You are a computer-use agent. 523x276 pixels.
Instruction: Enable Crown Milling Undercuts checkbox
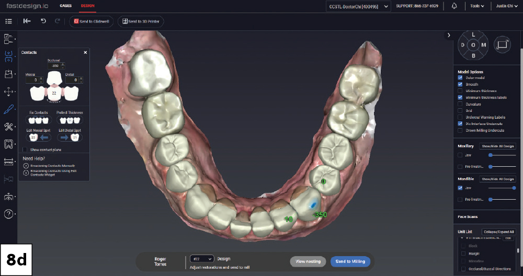click(x=460, y=130)
